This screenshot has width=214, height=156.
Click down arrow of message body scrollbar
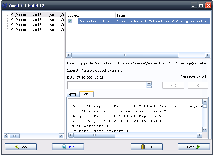pyautogui.click(x=205, y=130)
